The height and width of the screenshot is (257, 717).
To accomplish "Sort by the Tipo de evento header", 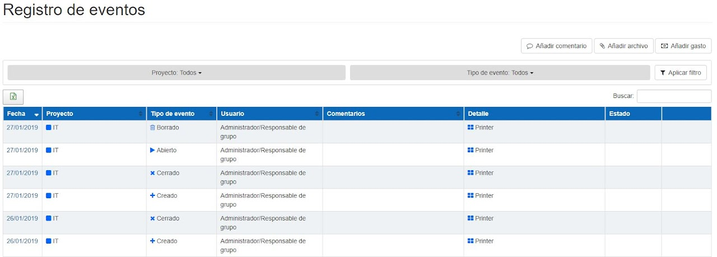I will click(181, 114).
